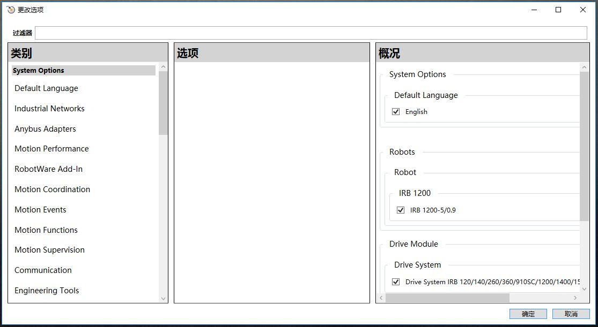
Task: Open Motion Supervision category
Action: pyautogui.click(x=49, y=250)
